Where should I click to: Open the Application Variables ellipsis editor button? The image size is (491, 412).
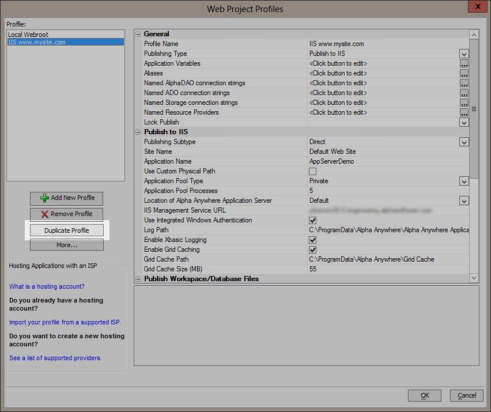click(x=464, y=63)
